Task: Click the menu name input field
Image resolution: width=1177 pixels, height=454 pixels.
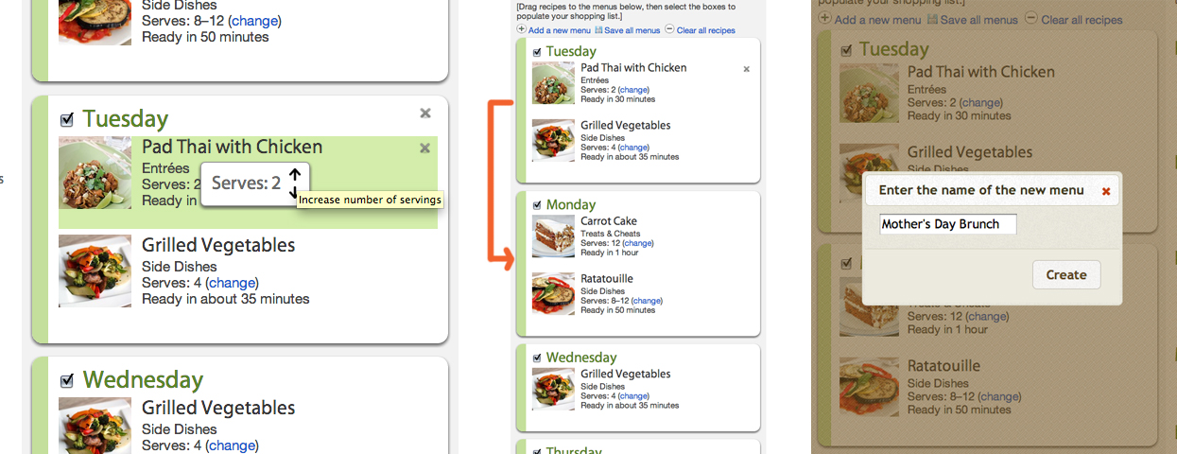Action: click(x=947, y=225)
